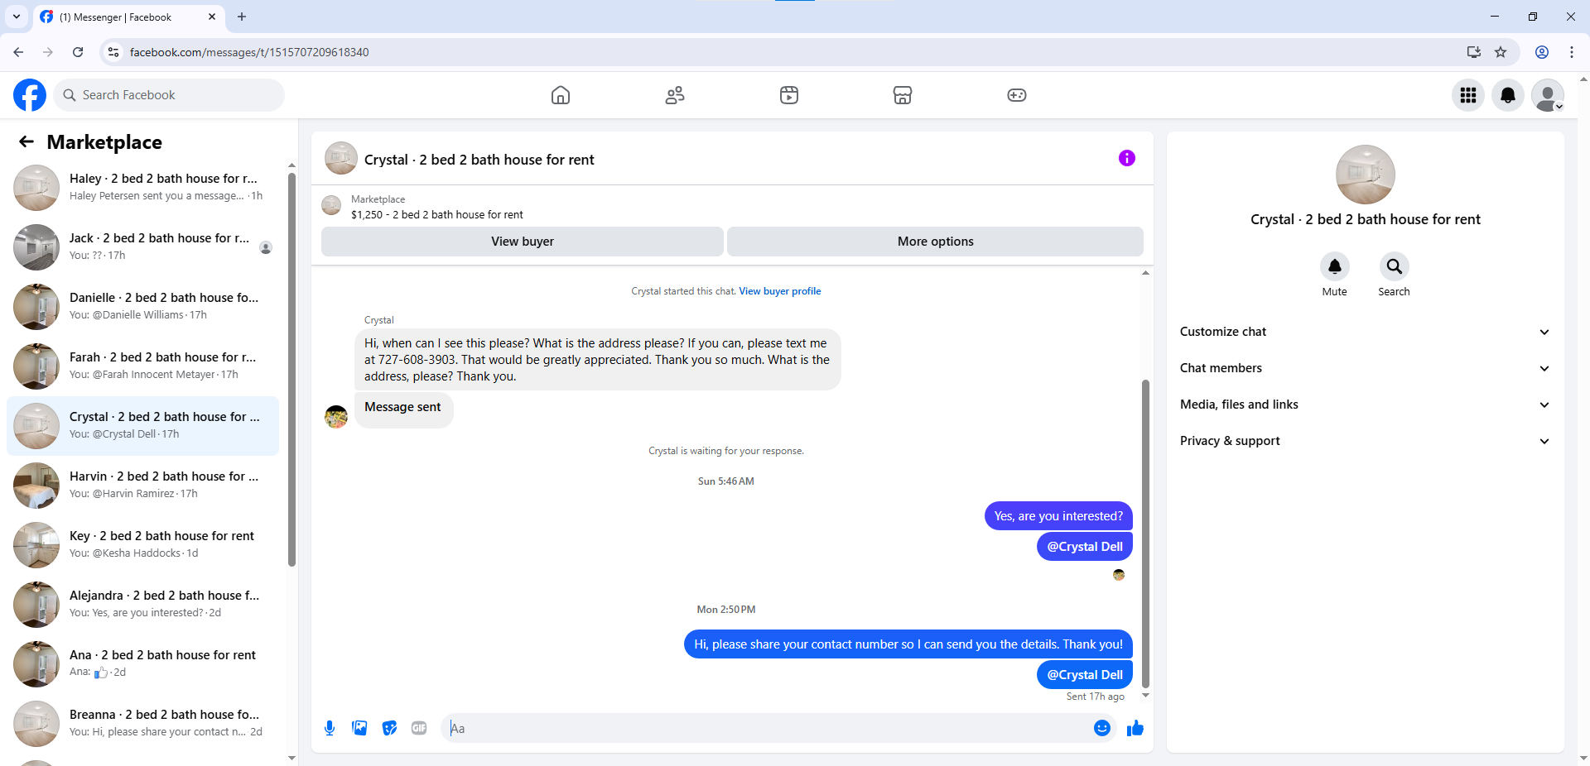Open Facebook Home icon
The height and width of the screenshot is (766, 1590).
tap(561, 95)
